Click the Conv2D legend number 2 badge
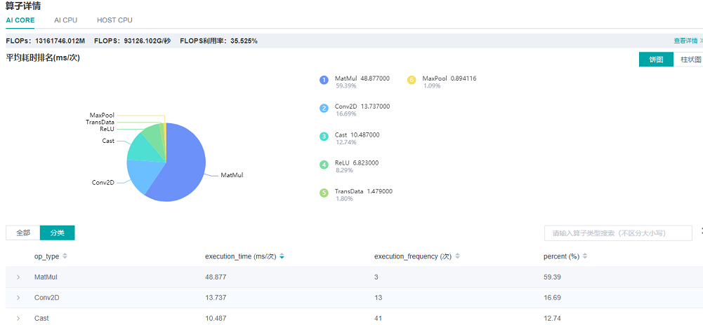This screenshot has width=703, height=325. tap(324, 108)
